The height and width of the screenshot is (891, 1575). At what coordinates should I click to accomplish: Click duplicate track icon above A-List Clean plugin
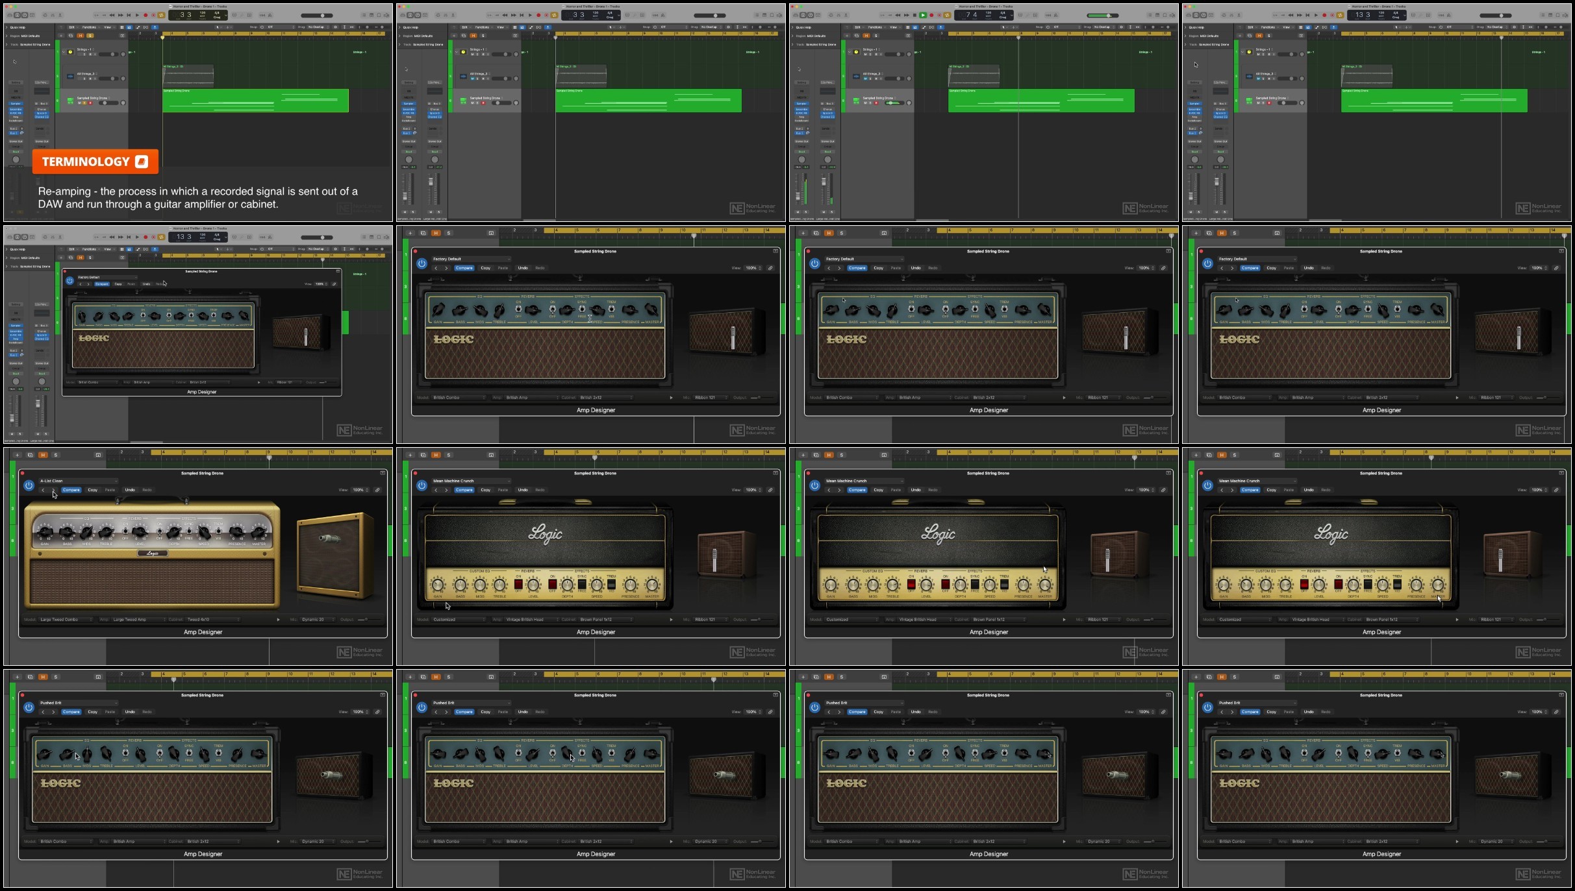(31, 455)
